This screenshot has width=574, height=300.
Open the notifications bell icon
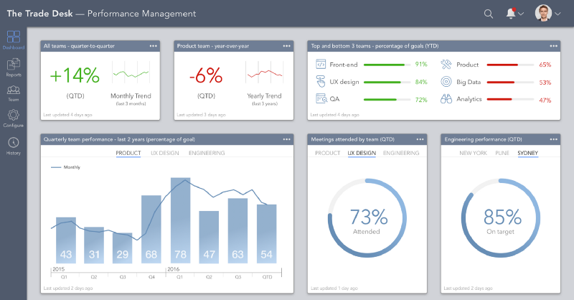click(511, 14)
